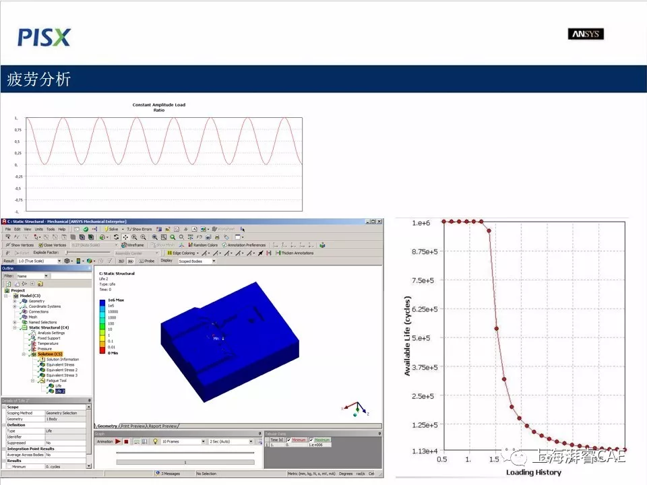
Task: Select the Rotate view tool
Action: tap(117, 237)
